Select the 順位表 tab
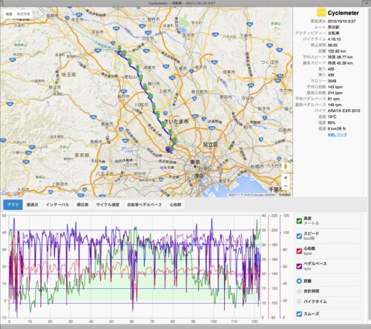371x329 pixels. [x=82, y=205]
